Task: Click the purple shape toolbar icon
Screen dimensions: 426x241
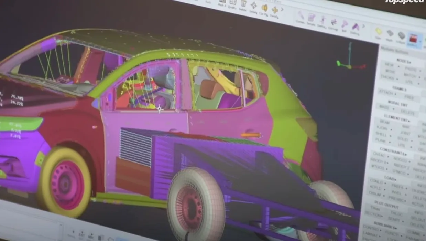Action: (356, 27)
